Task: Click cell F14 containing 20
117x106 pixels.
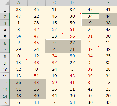Action: tap(108, 96)
